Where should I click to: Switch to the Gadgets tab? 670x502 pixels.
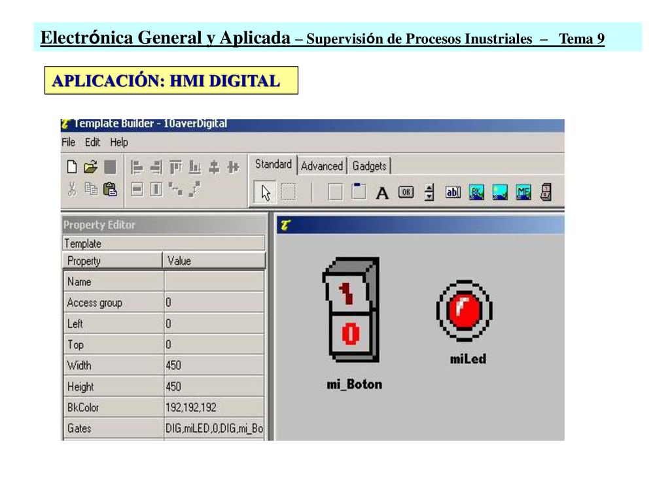(x=369, y=166)
